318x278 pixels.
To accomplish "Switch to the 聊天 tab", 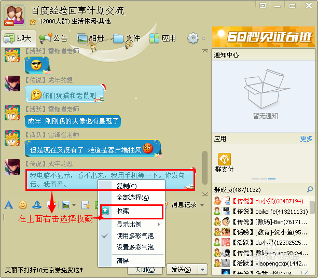I will coord(18,38).
